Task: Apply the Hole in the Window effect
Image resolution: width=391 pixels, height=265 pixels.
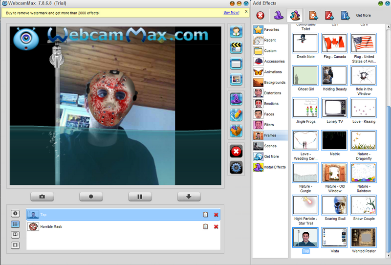Action: pyautogui.click(x=364, y=75)
